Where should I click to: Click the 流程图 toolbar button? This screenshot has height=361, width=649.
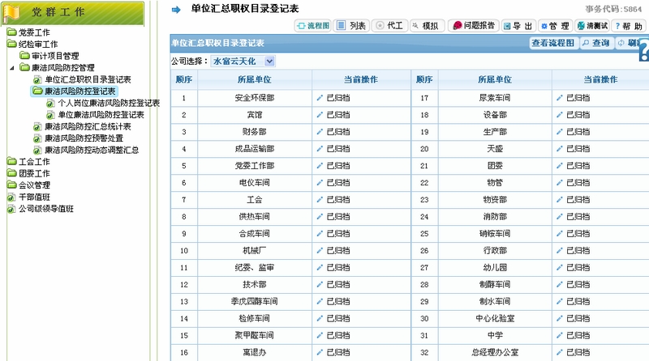point(313,26)
